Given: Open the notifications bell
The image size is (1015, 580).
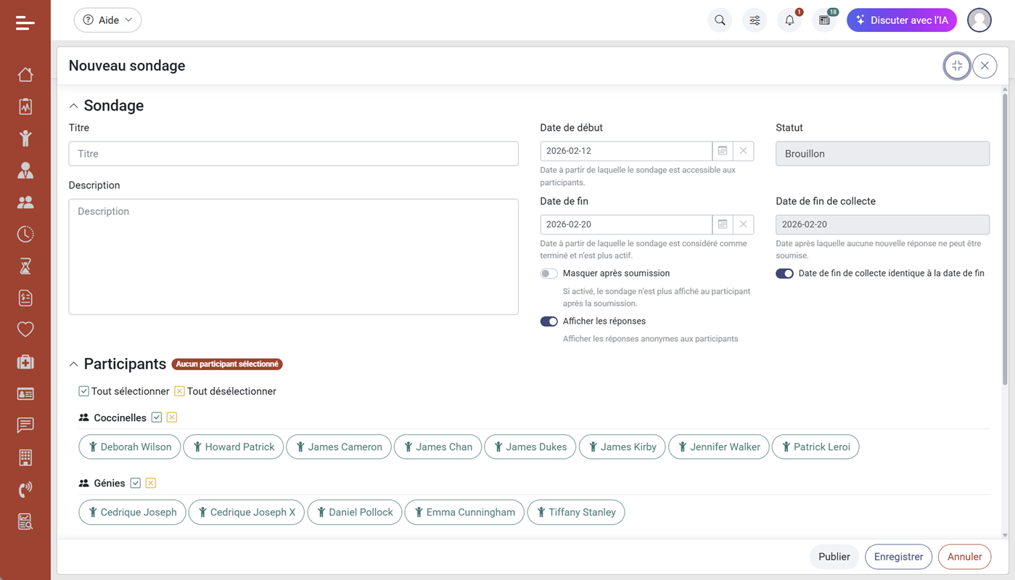Looking at the screenshot, I should pyautogui.click(x=789, y=20).
